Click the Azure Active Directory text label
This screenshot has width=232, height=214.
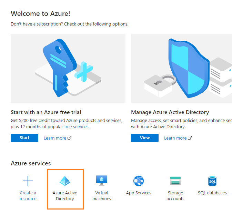(65, 196)
